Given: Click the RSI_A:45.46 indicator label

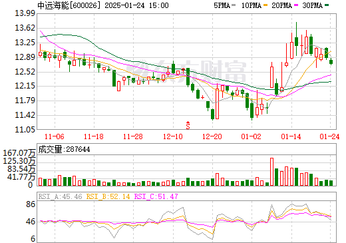Looking at the screenshot, I should point(60,196).
